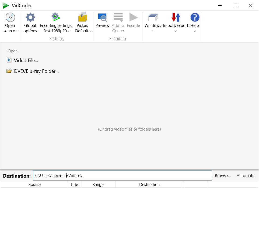
Task: Click the Destination path input field
Action: [x=122, y=175]
